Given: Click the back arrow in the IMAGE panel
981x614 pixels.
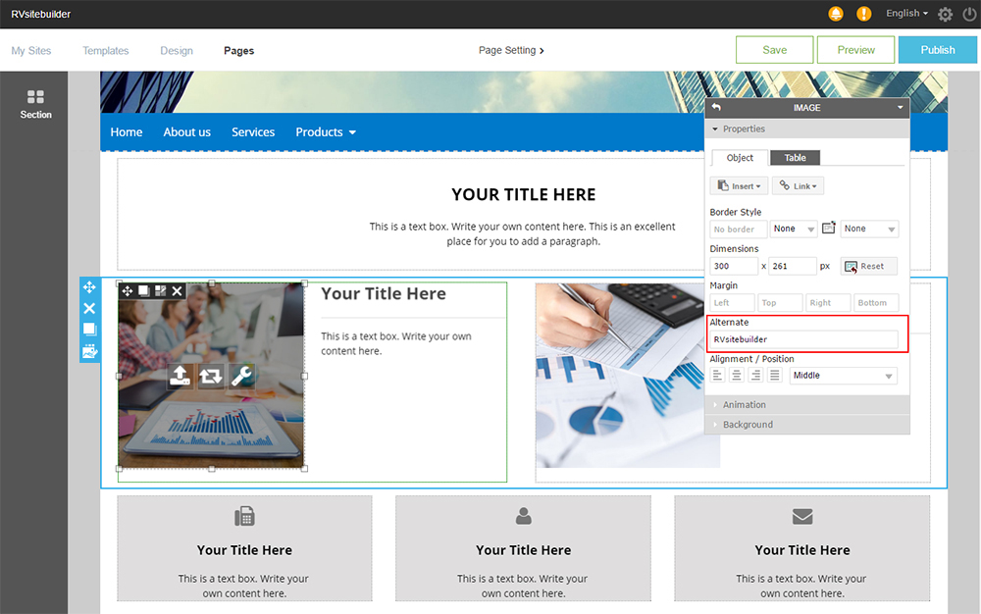Looking at the screenshot, I should click(x=716, y=108).
